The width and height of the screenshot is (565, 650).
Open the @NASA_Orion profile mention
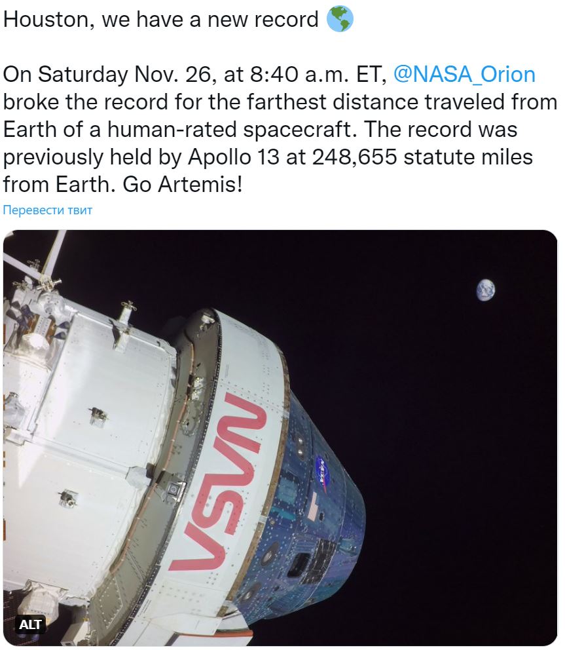(464, 75)
